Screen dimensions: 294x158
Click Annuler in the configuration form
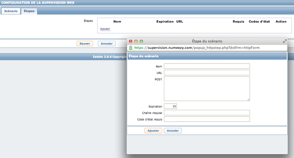107,43
